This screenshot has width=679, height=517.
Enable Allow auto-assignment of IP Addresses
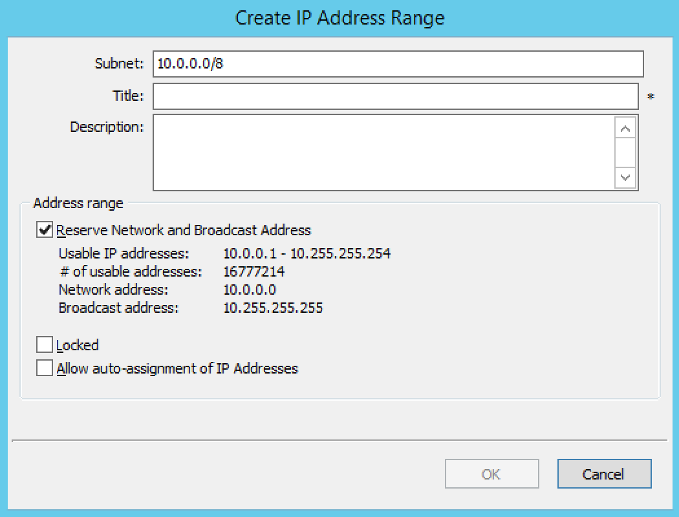click(x=45, y=368)
